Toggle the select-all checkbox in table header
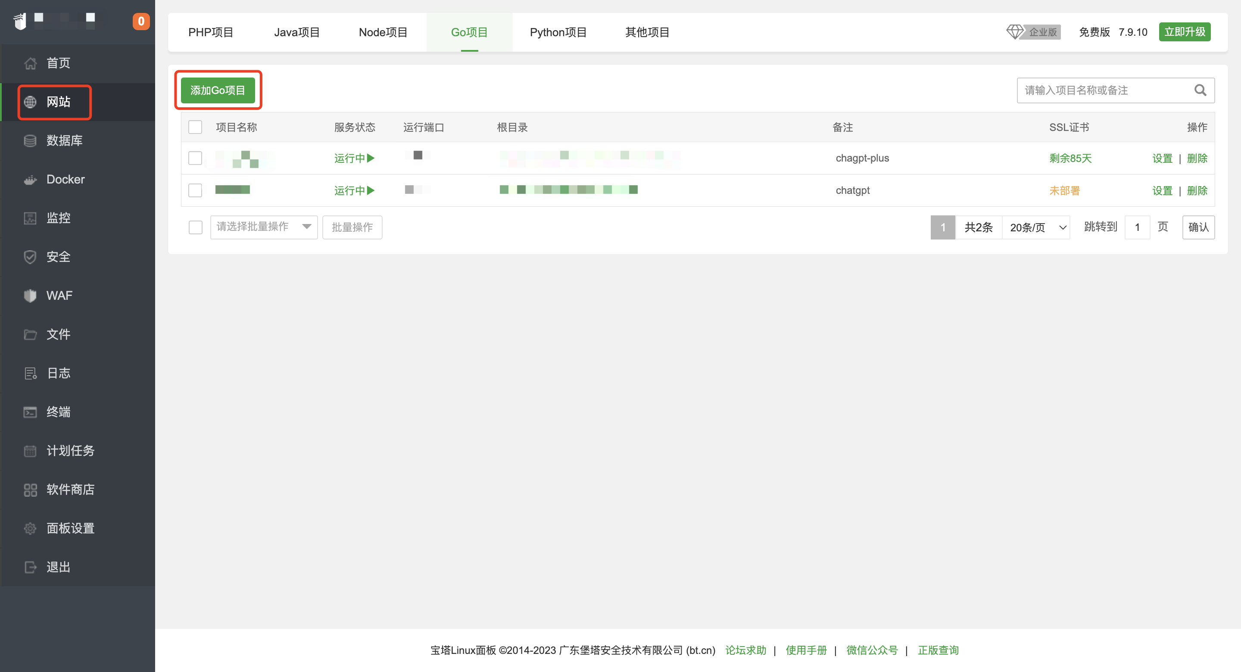Image resolution: width=1241 pixels, height=672 pixels. pos(195,127)
